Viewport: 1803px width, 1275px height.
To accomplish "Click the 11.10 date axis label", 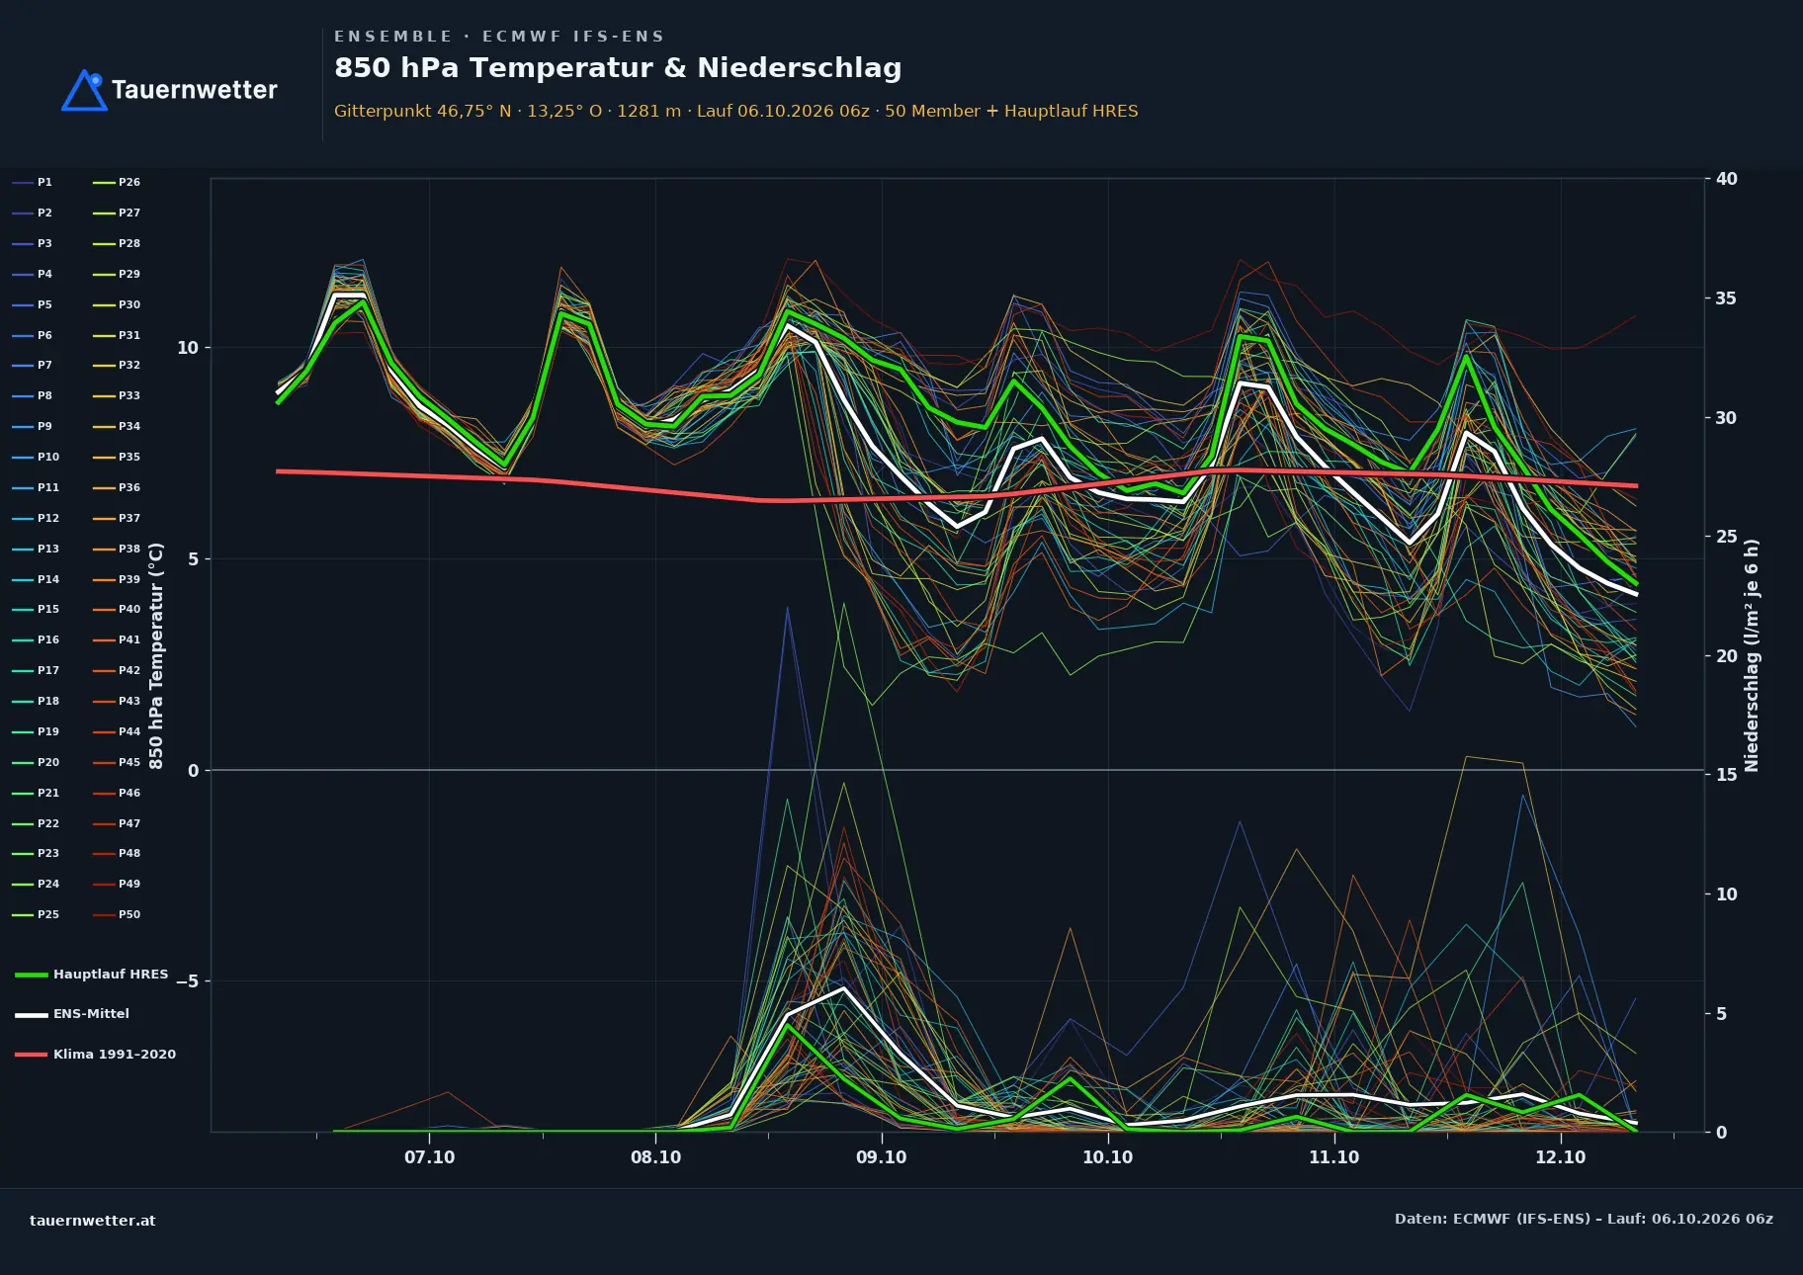I will (x=1334, y=1157).
